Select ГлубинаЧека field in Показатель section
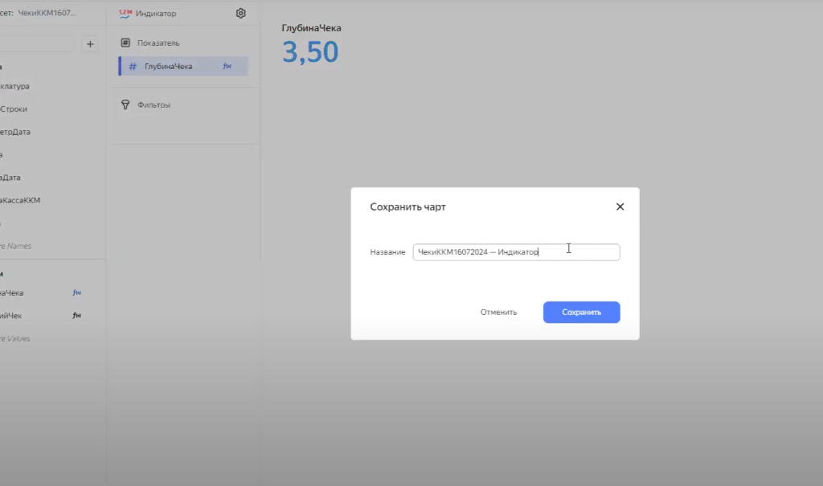This screenshot has width=823, height=486. (x=168, y=66)
